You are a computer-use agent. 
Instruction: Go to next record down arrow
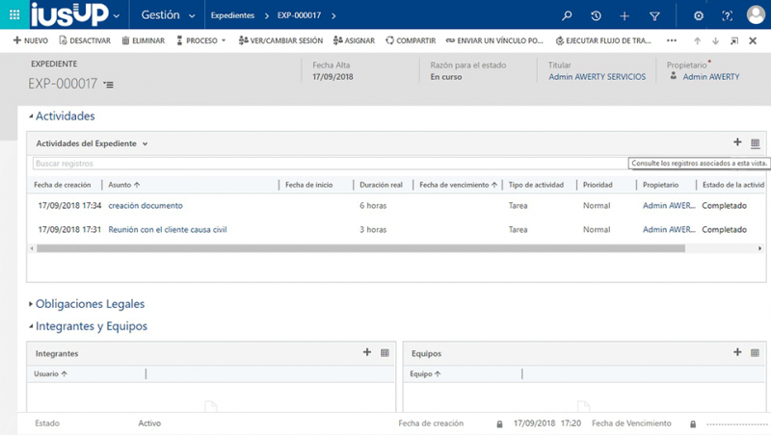point(716,41)
